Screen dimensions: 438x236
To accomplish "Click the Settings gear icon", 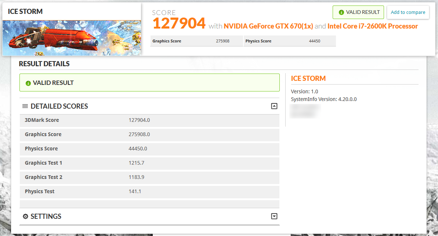I will point(25,216).
